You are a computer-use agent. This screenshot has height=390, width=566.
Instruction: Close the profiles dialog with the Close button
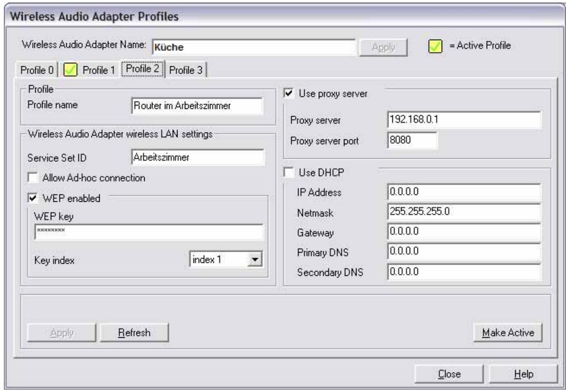[449, 374]
